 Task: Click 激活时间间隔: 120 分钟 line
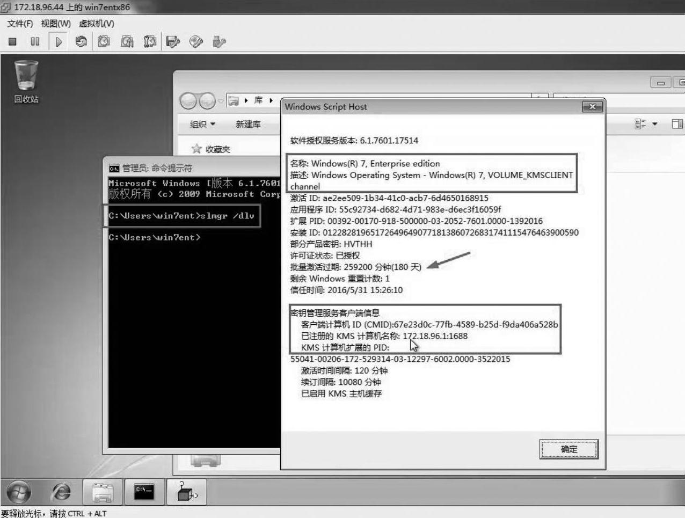[344, 371]
